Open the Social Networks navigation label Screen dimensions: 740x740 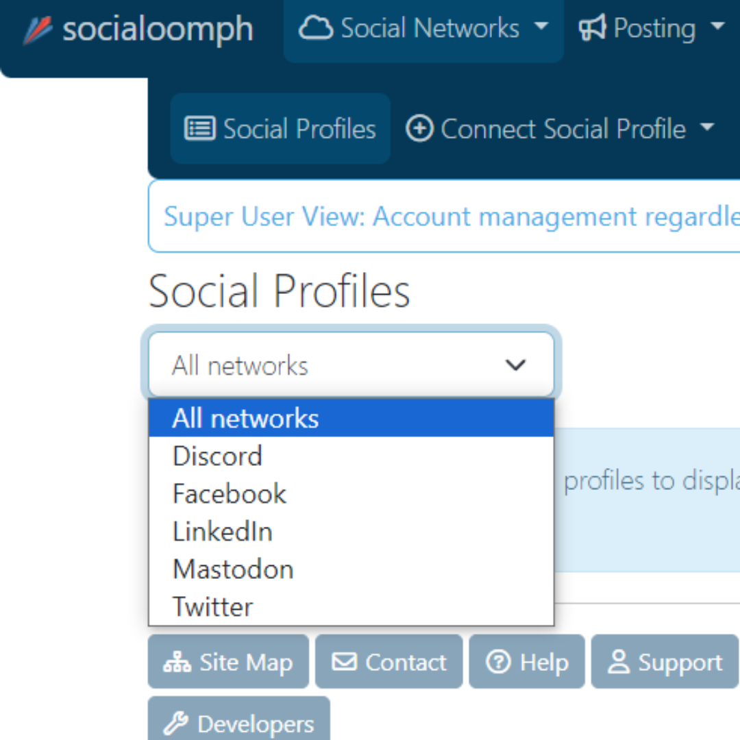click(430, 28)
